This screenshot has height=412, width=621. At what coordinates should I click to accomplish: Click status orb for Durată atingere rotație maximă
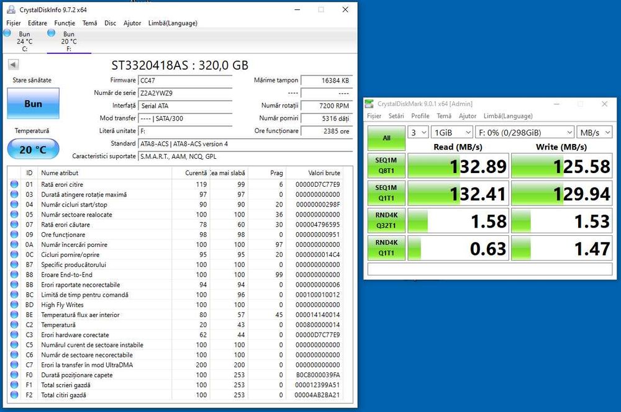pyautogui.click(x=14, y=194)
